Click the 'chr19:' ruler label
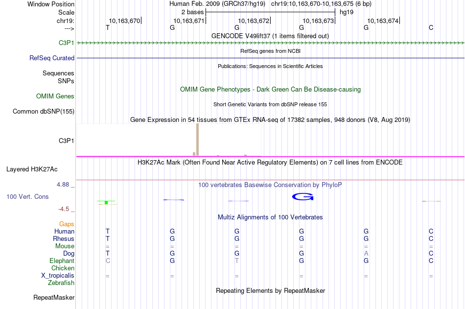 [x=66, y=21]
